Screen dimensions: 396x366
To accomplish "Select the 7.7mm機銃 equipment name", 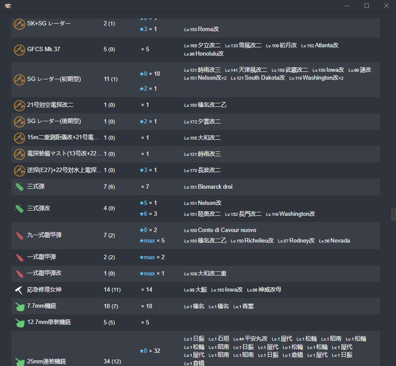I will pos(42,306).
